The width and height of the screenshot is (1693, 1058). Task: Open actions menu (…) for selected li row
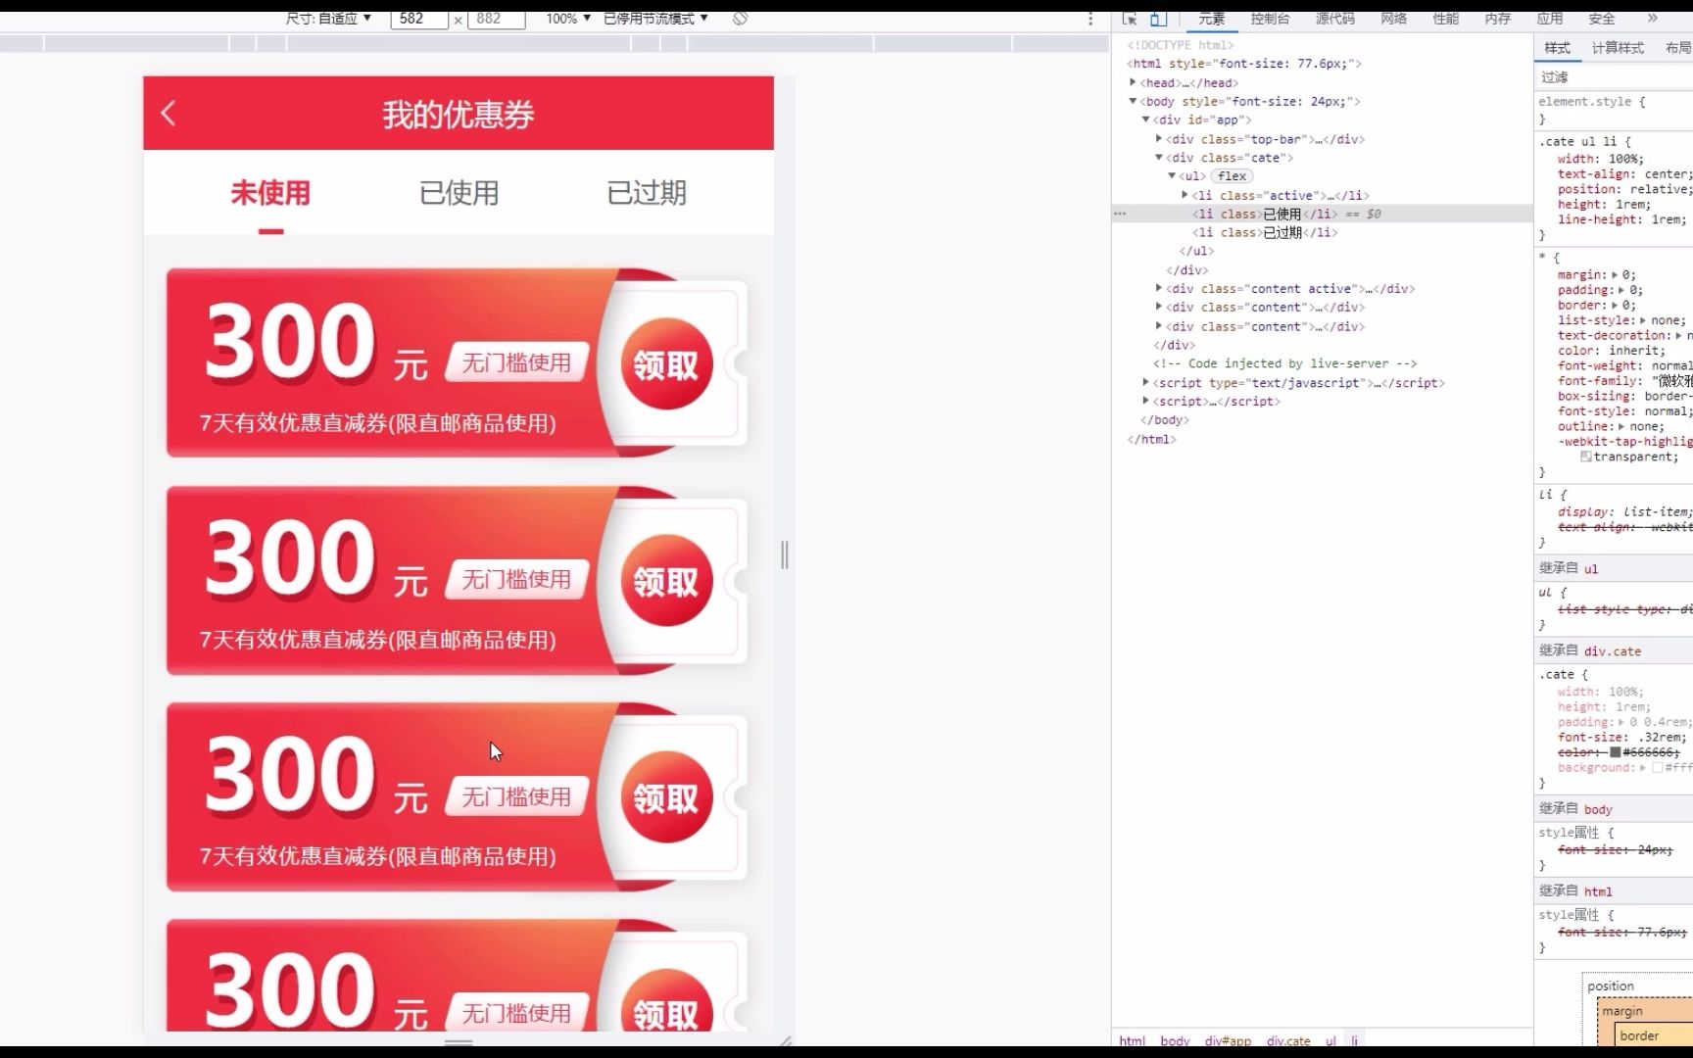[1120, 214]
